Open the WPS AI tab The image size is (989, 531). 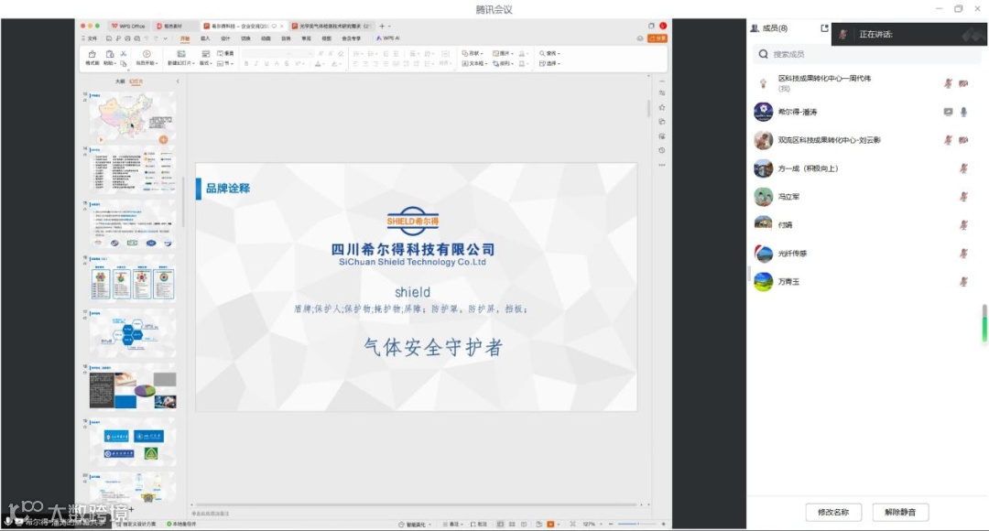388,38
